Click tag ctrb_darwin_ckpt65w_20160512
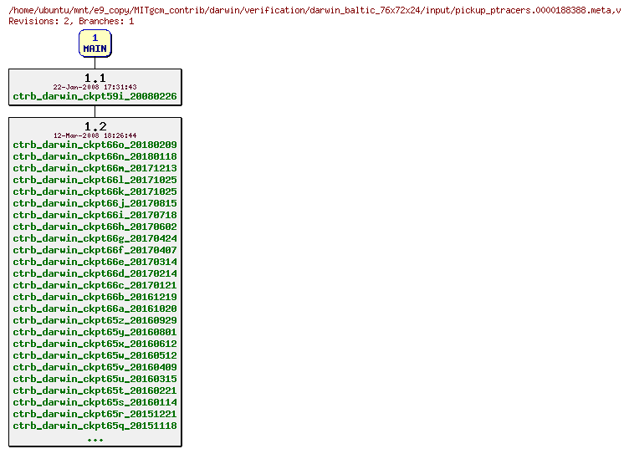This screenshot has width=629, height=454. pos(95,355)
